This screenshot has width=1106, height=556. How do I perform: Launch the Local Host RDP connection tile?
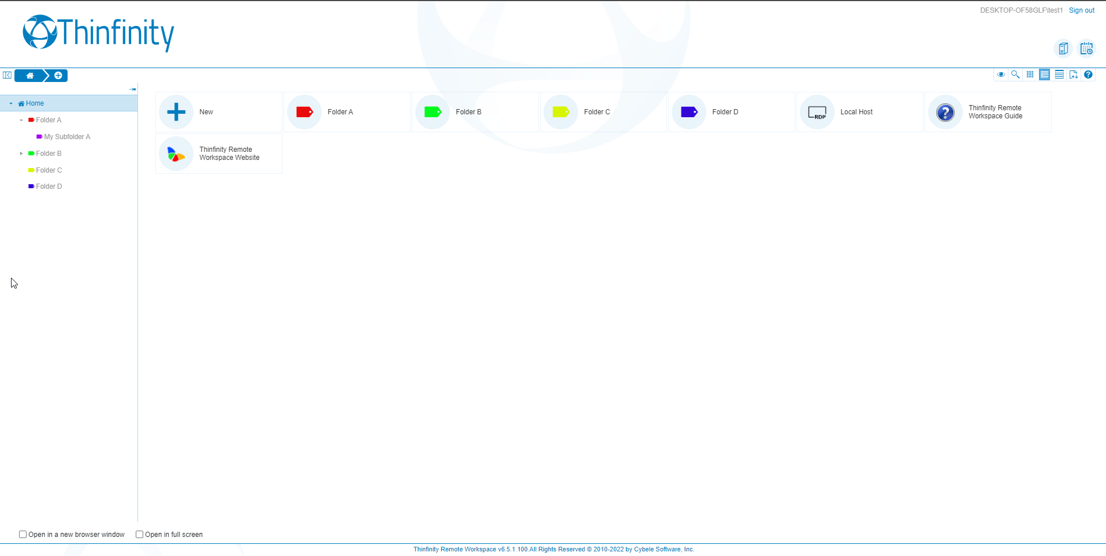pyautogui.click(x=860, y=112)
